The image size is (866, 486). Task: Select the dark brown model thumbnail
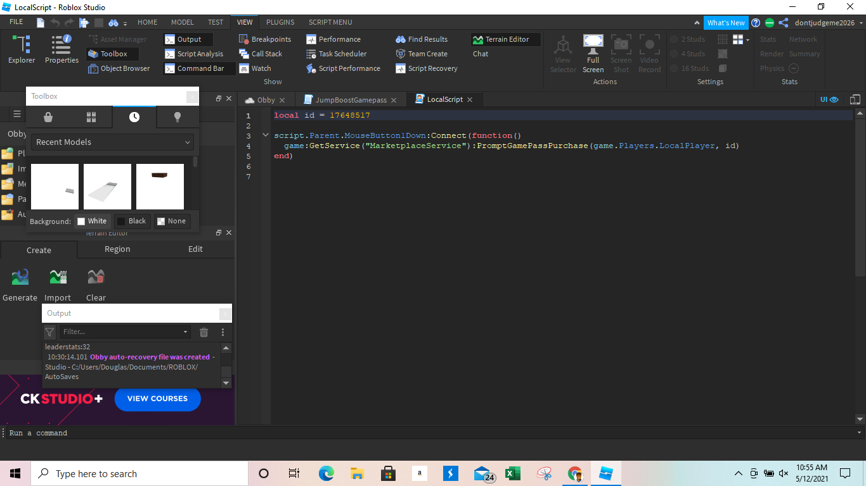point(160,187)
